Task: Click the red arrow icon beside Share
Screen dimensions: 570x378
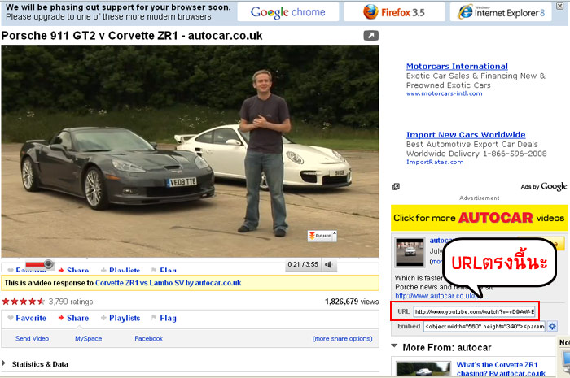Action: pos(61,318)
